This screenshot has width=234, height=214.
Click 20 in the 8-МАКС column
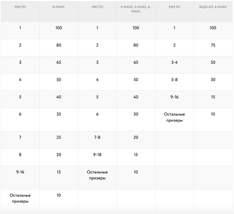pyautogui.click(x=59, y=155)
